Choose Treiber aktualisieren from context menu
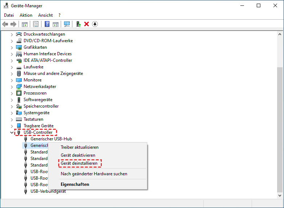Screen dimensions: 284x208 click(98, 147)
